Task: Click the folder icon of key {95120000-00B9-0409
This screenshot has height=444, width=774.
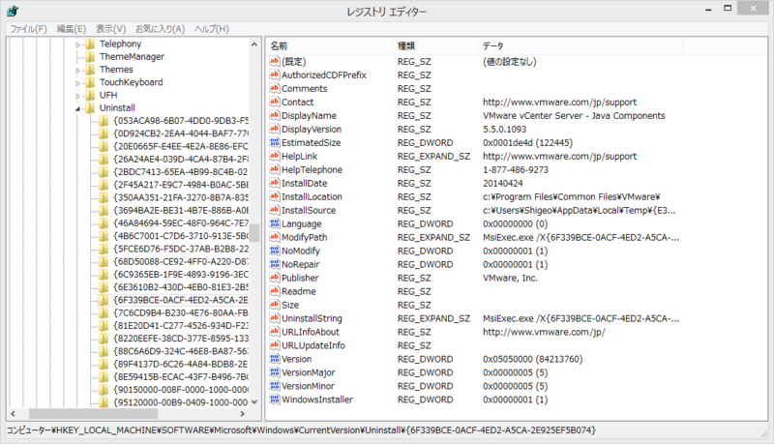Action: (x=104, y=402)
